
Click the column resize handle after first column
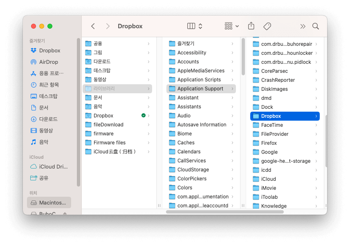tap(159, 205)
